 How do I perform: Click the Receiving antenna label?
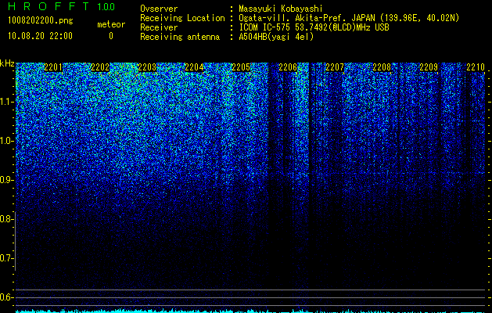tap(180, 37)
